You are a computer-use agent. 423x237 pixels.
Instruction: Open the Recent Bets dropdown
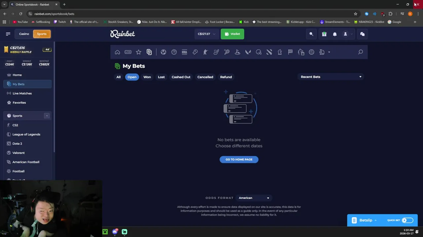331,77
